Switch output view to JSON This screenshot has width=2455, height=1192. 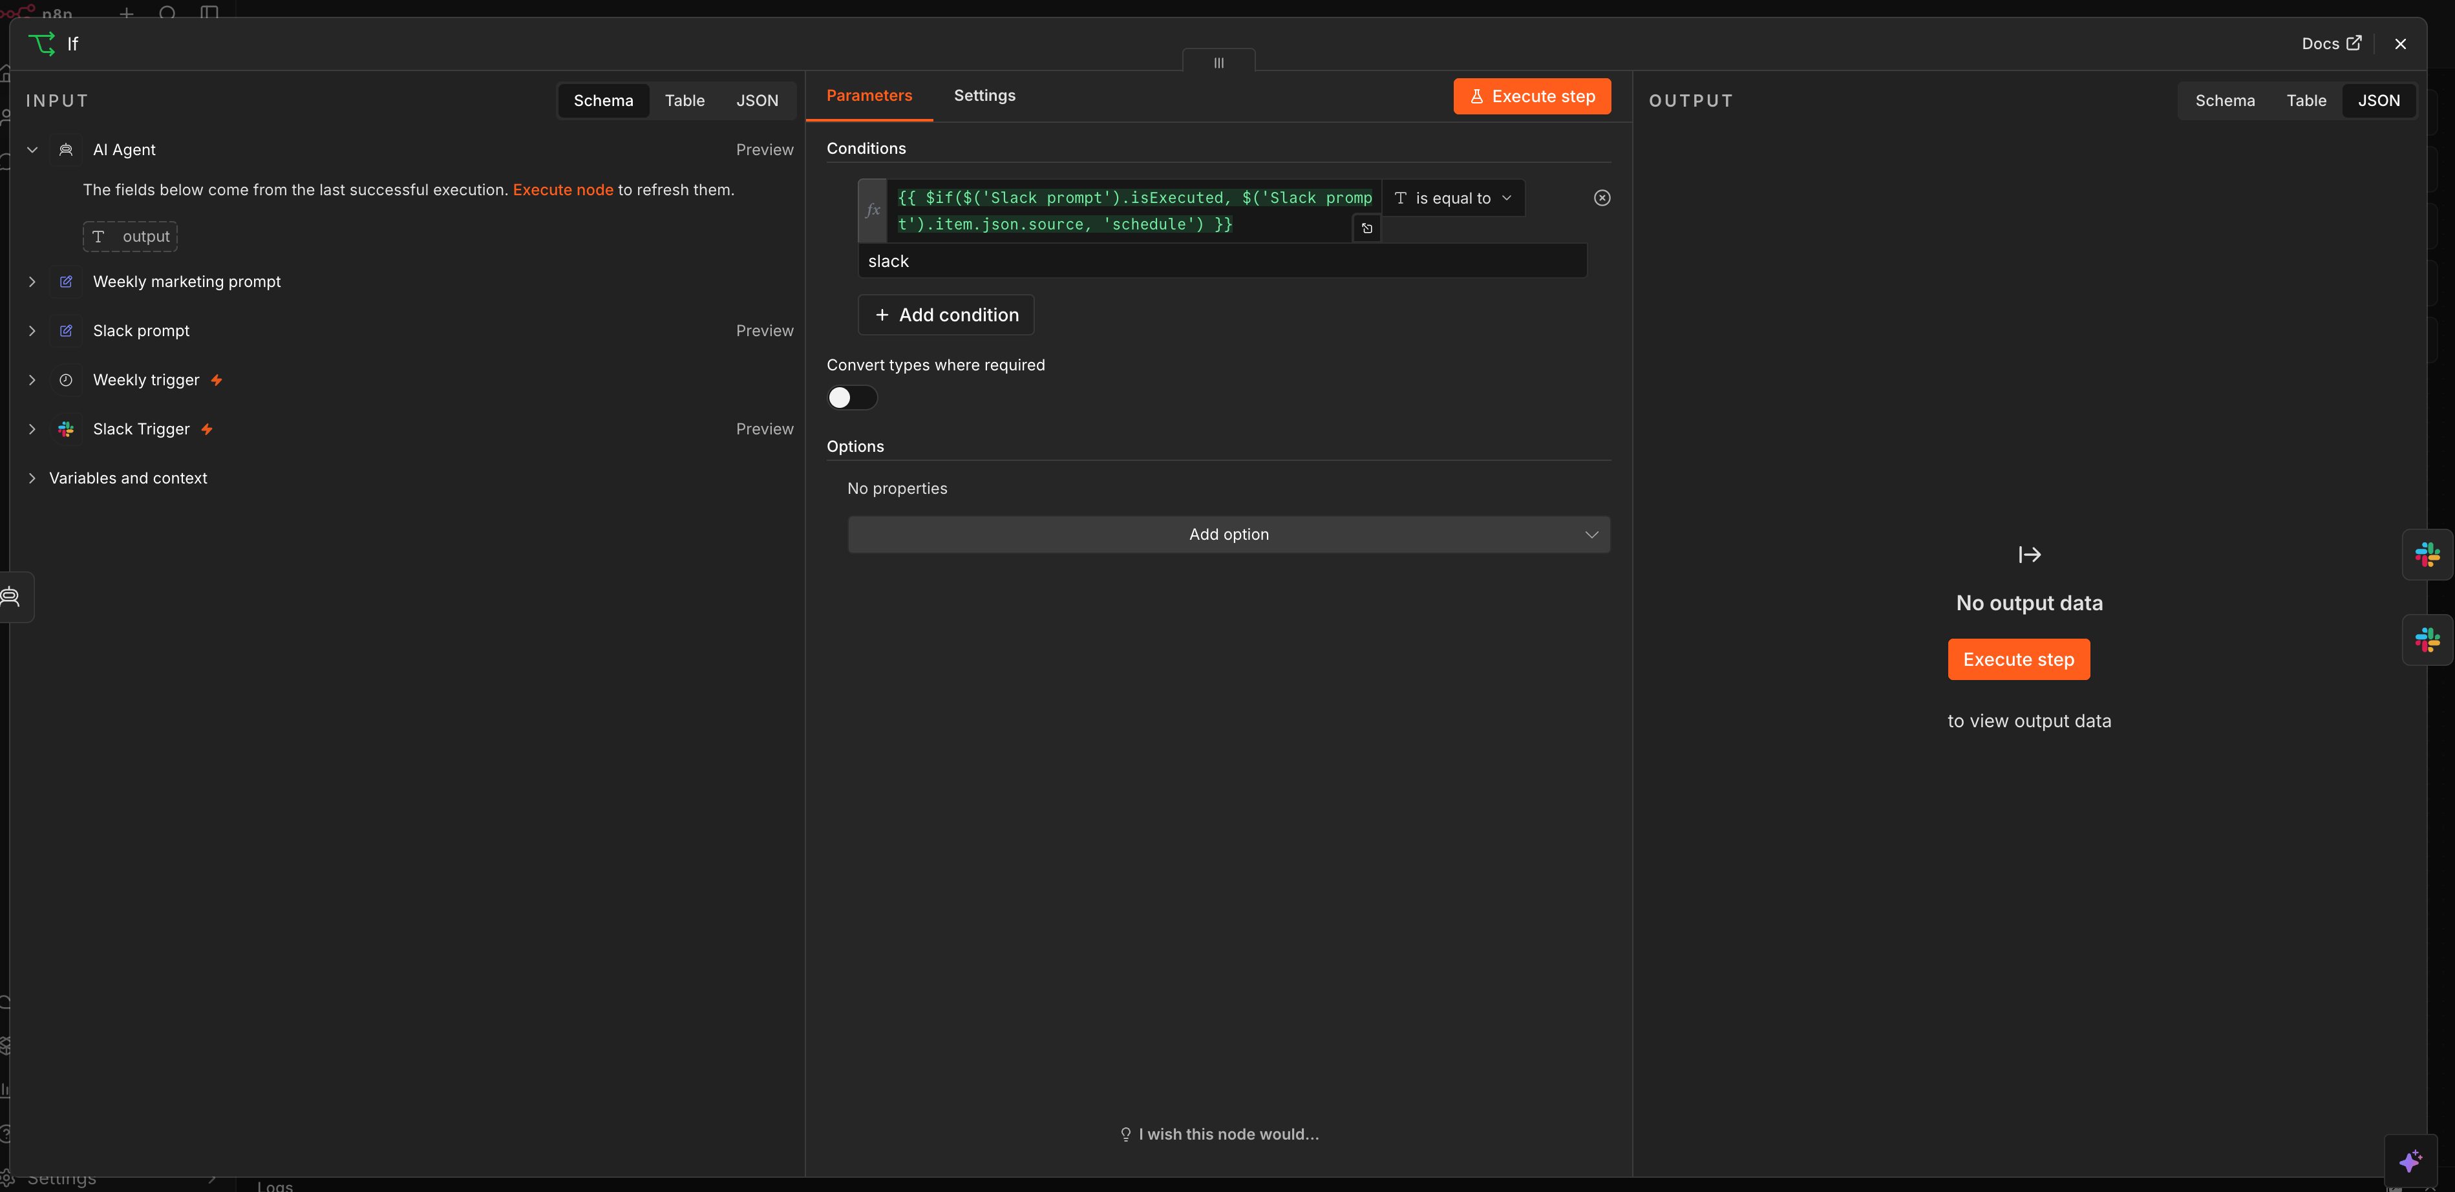click(x=2379, y=101)
